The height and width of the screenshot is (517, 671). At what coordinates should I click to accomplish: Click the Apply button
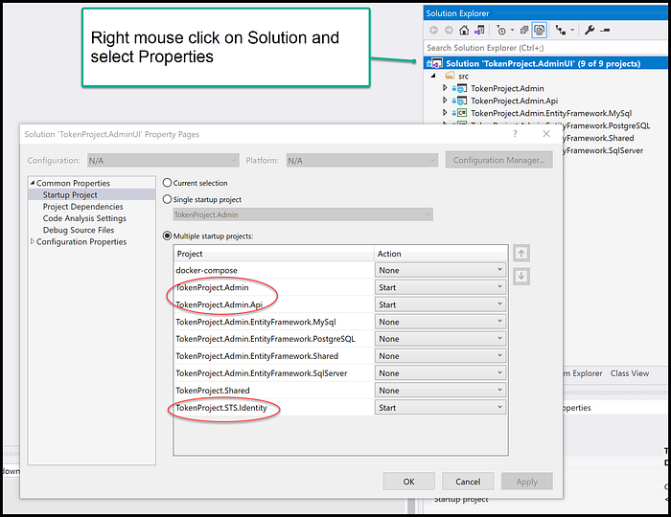527,482
